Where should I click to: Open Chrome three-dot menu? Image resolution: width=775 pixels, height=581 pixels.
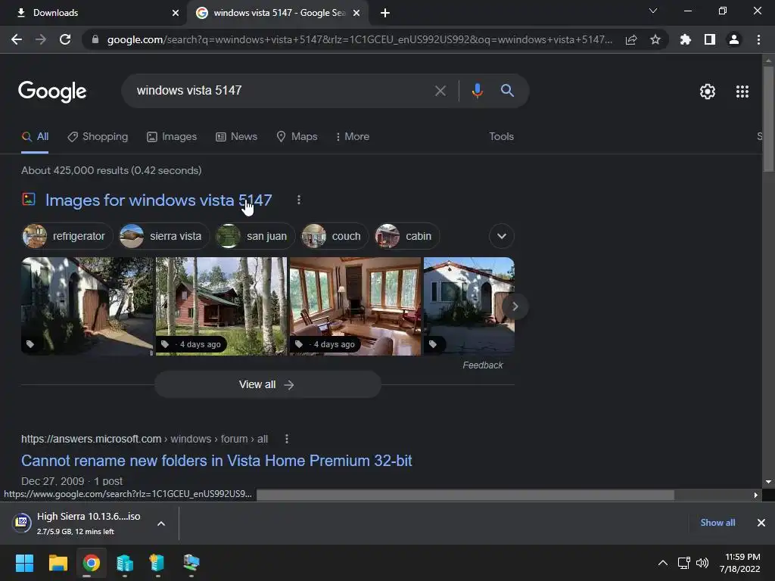(758, 39)
